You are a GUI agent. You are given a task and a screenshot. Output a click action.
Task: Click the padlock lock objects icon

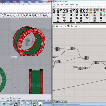[22, 15]
